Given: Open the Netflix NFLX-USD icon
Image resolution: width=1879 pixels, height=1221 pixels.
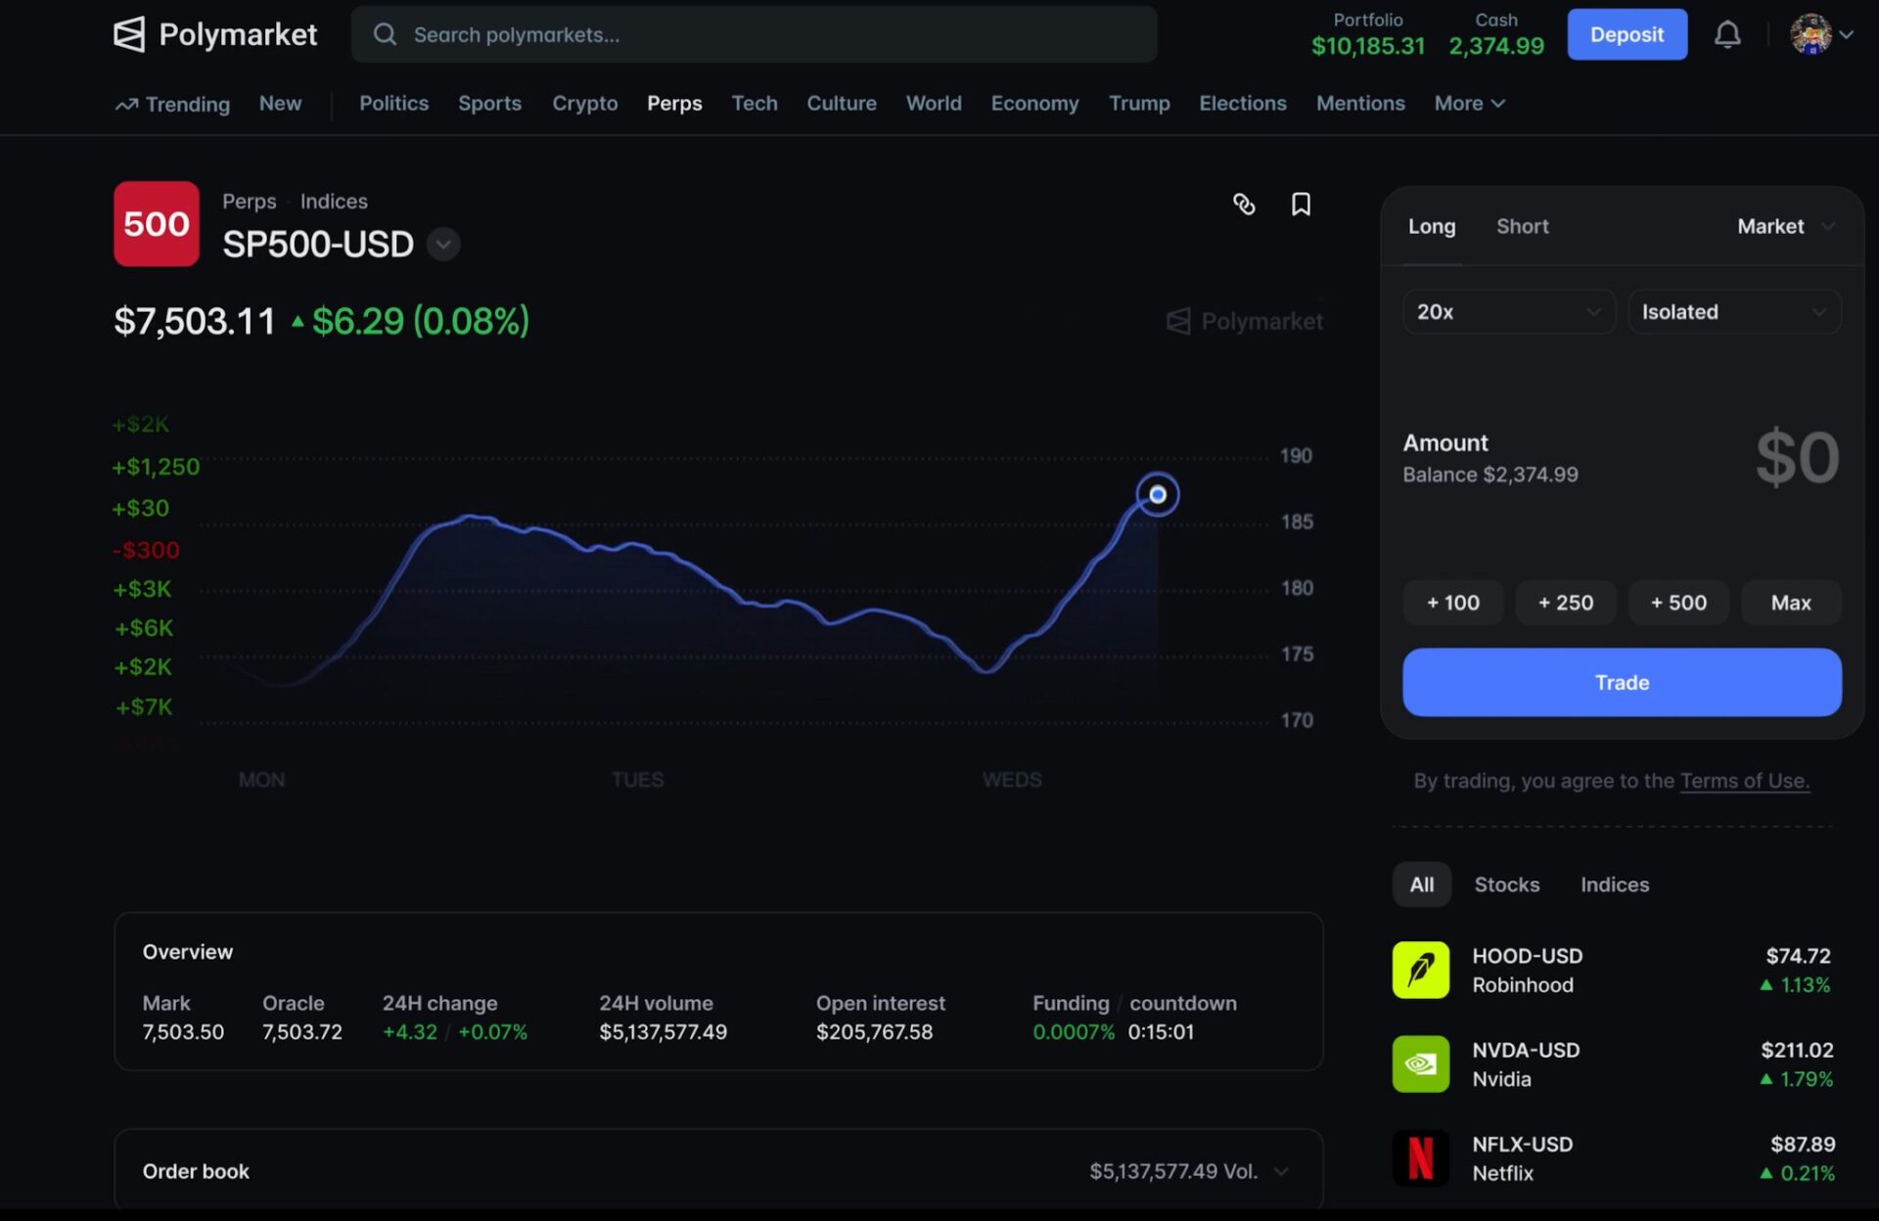Looking at the screenshot, I should 1421,1157.
